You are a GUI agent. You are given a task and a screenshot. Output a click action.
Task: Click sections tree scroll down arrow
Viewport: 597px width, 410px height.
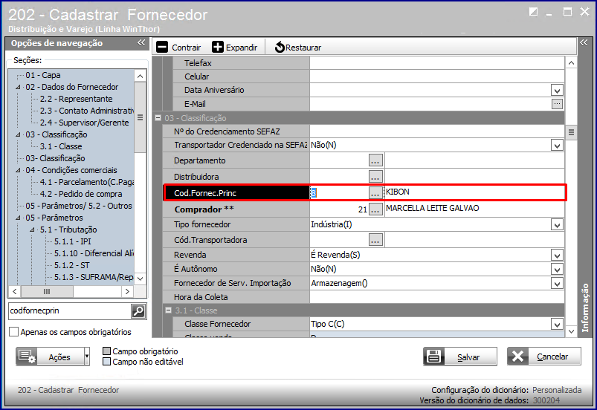[x=140, y=279]
